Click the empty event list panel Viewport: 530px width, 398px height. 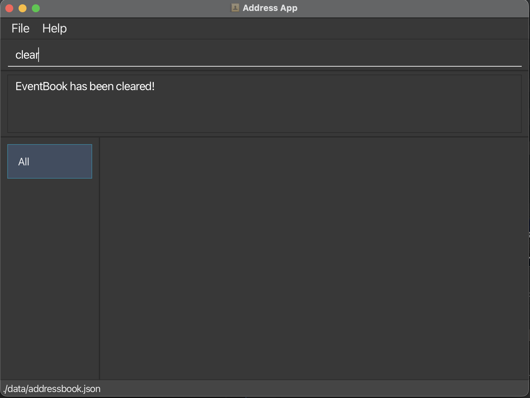click(x=314, y=258)
